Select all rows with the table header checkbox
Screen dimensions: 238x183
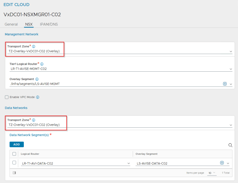click(14, 154)
